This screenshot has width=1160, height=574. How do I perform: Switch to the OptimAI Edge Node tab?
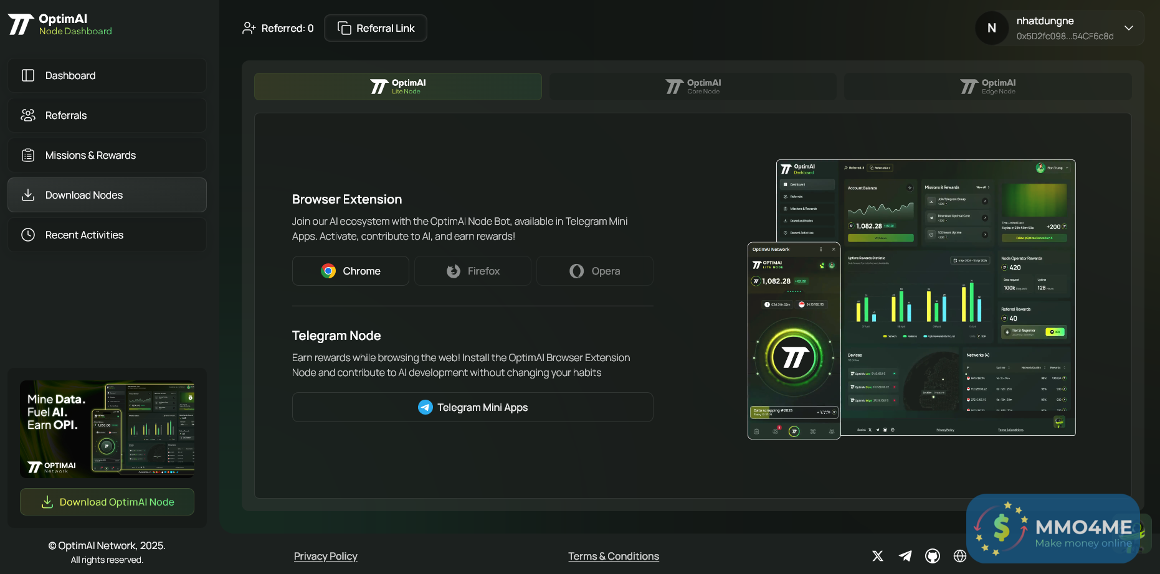coord(988,87)
